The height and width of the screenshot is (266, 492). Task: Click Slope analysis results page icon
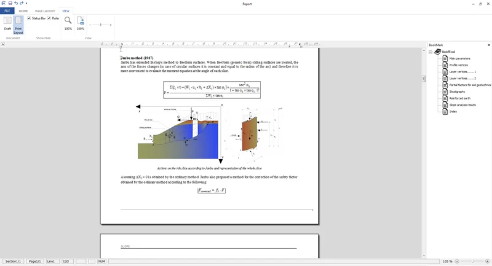pos(445,105)
